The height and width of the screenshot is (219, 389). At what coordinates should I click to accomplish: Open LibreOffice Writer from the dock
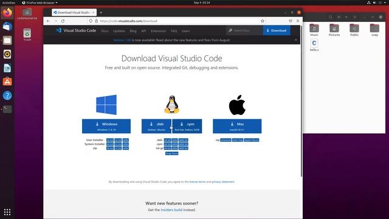coord(7,68)
